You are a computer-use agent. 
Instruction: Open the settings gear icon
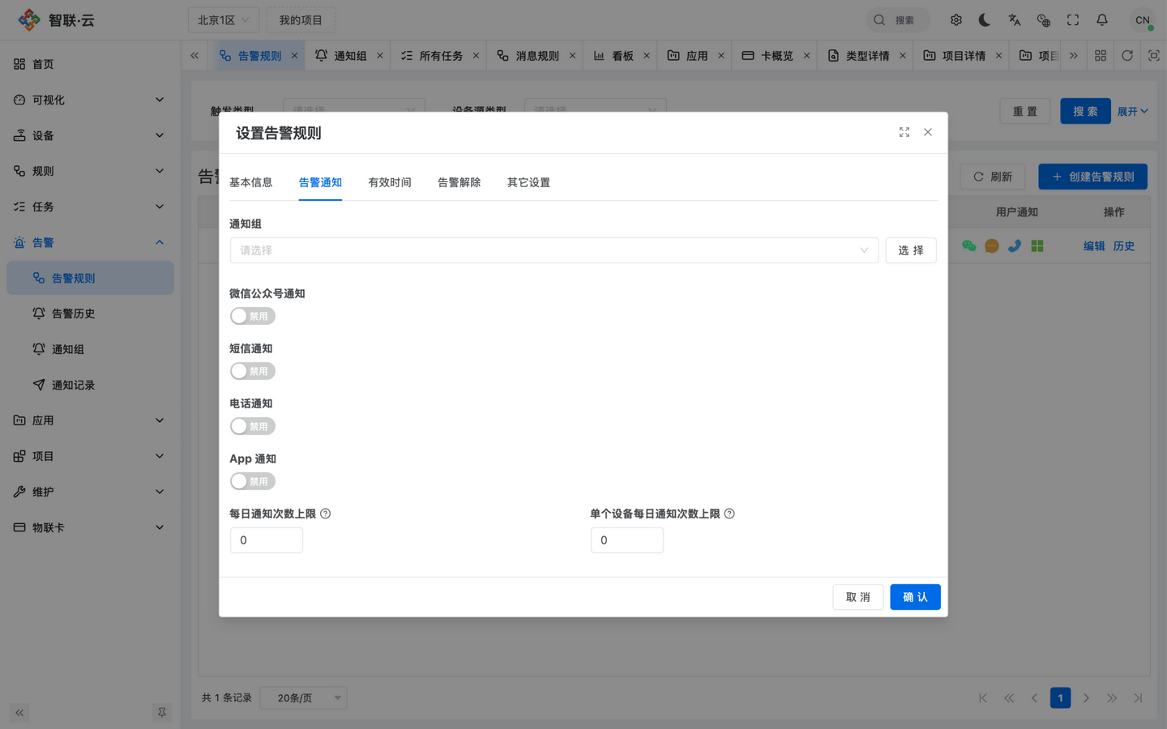tap(956, 20)
